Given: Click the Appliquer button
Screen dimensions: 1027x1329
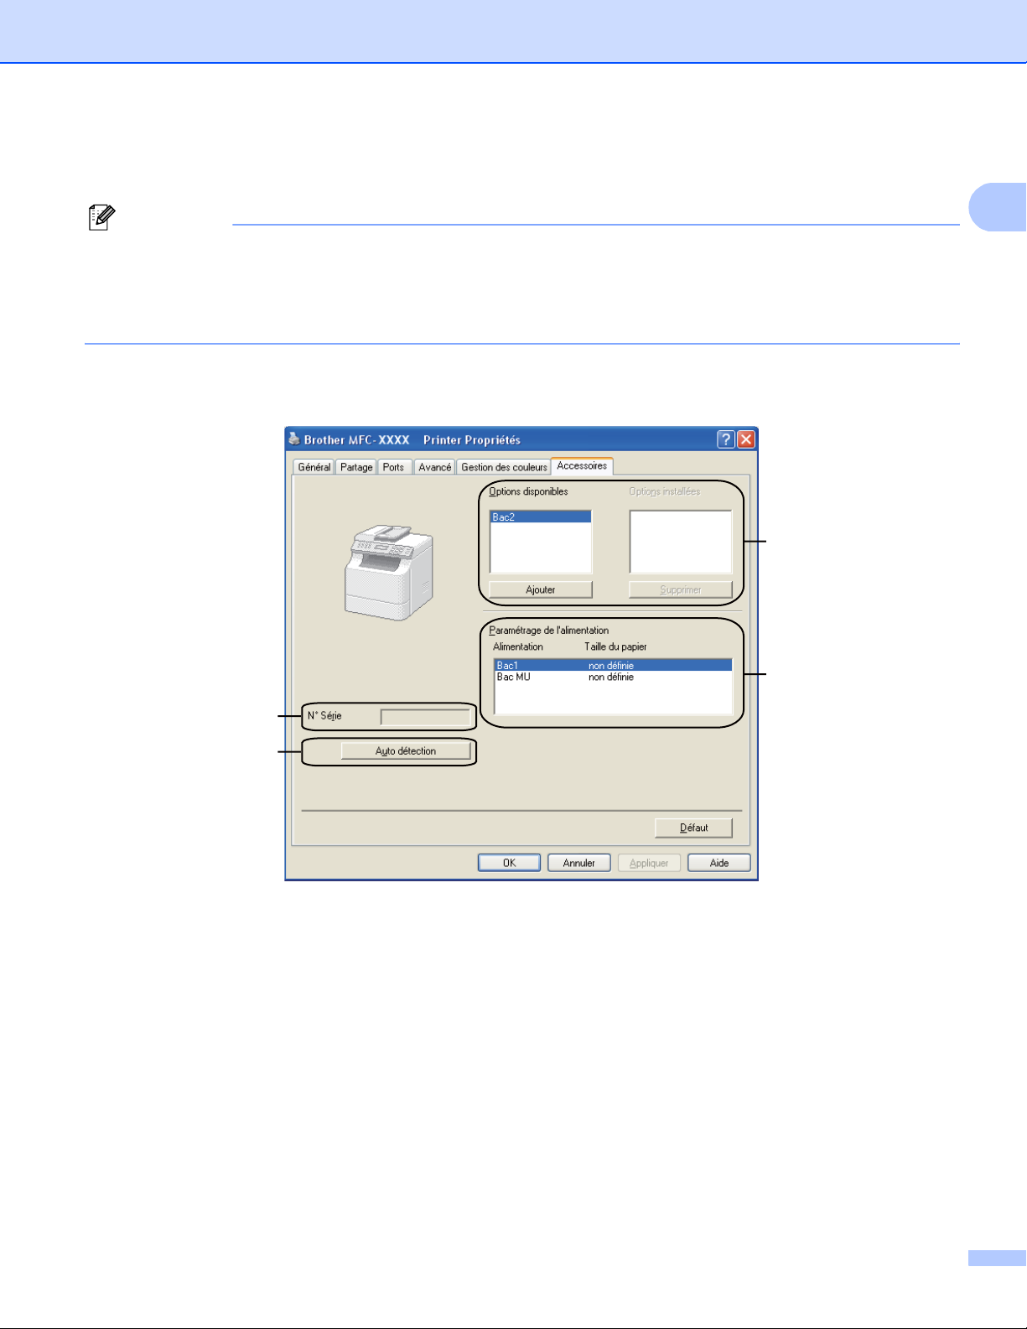Looking at the screenshot, I should click(649, 863).
